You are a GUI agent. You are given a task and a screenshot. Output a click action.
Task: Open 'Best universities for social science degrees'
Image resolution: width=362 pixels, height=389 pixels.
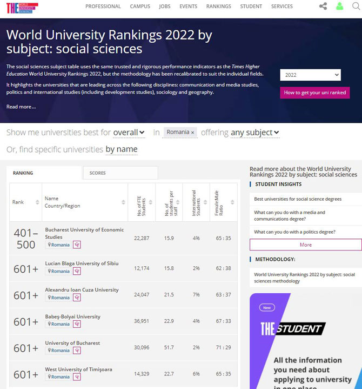coord(298,199)
